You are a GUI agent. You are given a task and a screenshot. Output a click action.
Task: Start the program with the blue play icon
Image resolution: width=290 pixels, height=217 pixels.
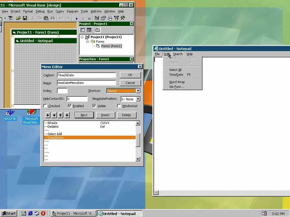(77, 18)
